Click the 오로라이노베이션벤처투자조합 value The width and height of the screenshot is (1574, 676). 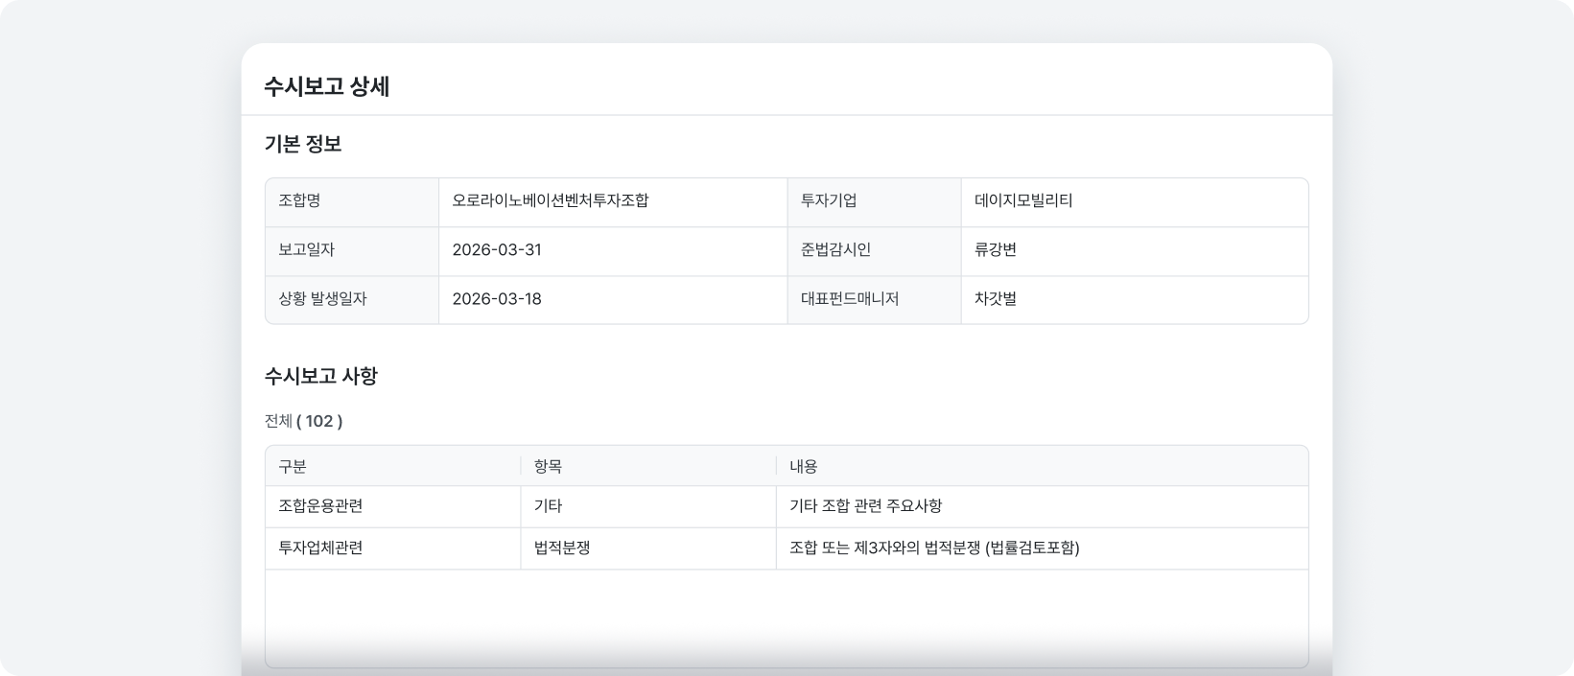(551, 201)
